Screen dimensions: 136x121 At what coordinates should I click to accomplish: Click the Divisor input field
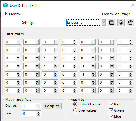point(29,106)
